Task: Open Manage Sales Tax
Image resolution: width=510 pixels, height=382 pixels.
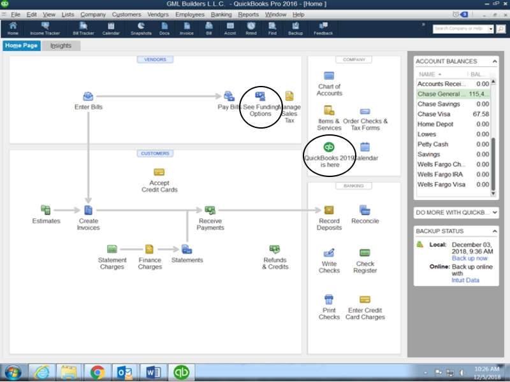Action: 289,107
